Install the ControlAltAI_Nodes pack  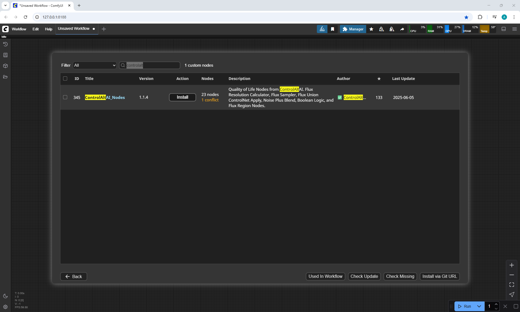tap(182, 97)
